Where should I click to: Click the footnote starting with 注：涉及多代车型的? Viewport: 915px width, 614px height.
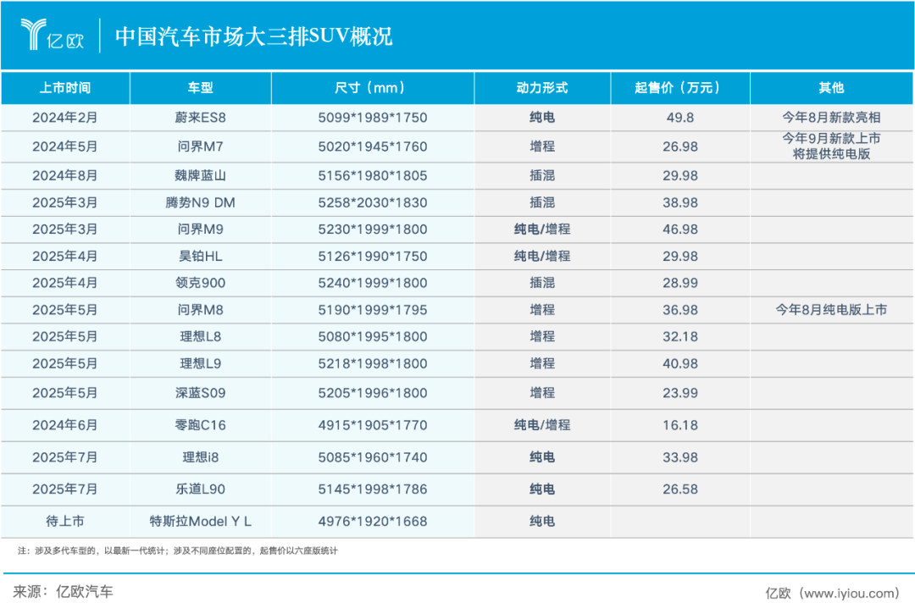tap(177, 551)
